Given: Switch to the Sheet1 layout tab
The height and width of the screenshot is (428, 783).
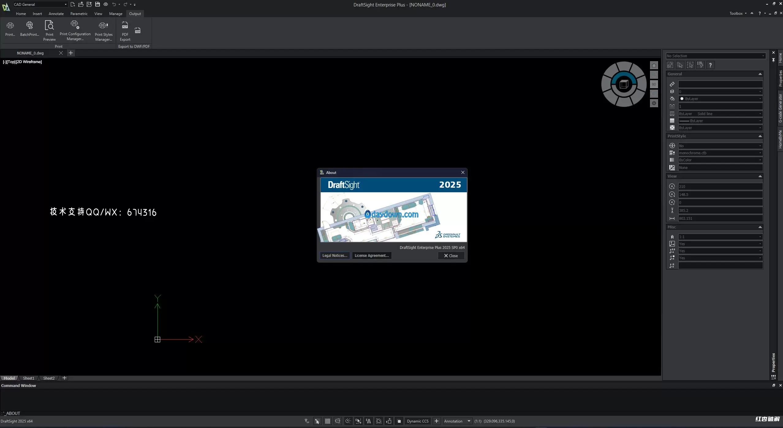Looking at the screenshot, I should click(x=28, y=378).
